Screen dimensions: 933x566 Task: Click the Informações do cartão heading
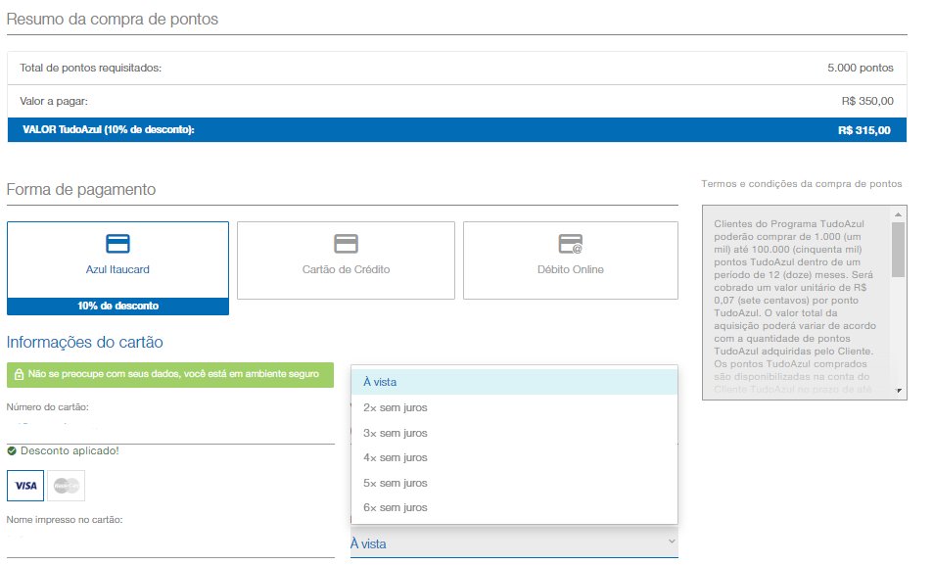(84, 342)
